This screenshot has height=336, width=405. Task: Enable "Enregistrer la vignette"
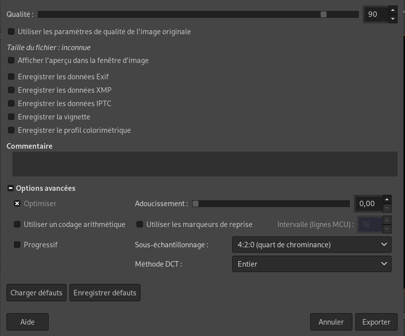click(x=10, y=116)
